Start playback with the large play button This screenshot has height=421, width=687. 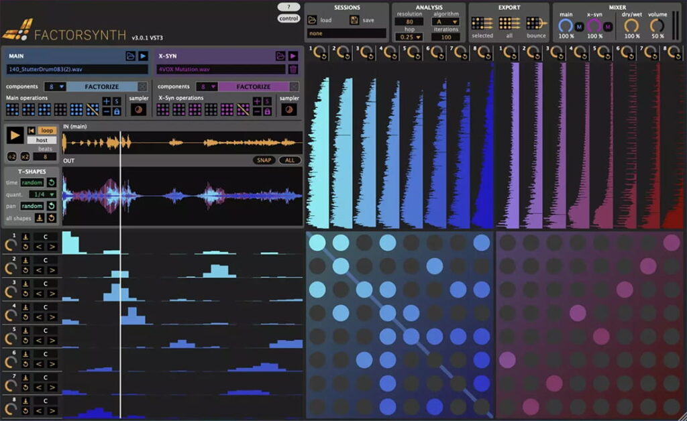[15, 135]
